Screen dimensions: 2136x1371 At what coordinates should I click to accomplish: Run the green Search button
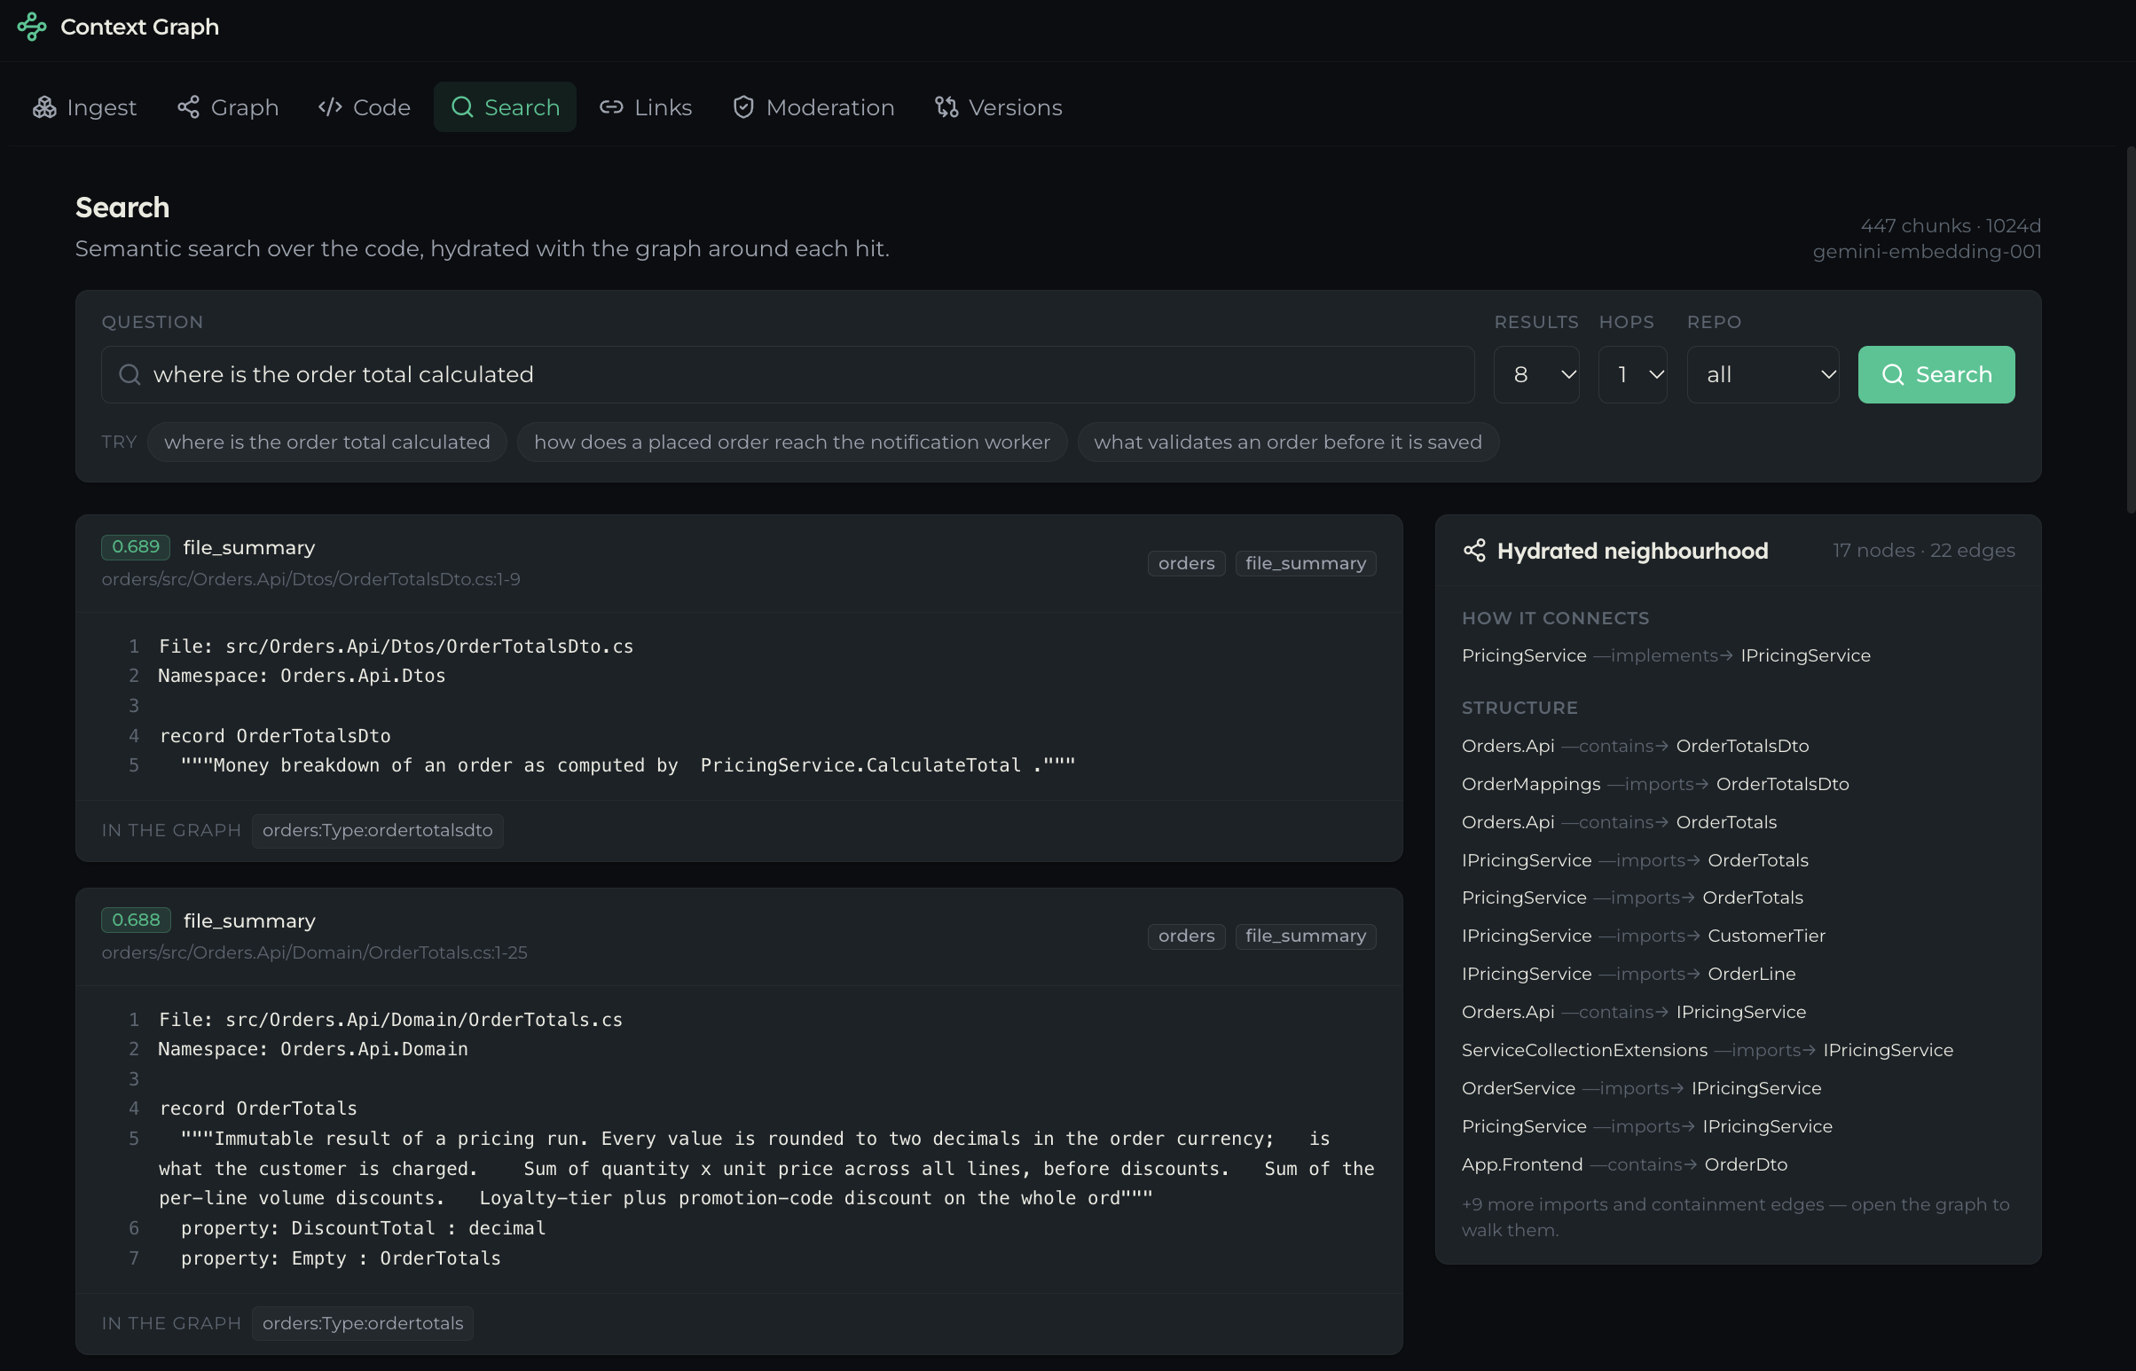coord(1936,374)
